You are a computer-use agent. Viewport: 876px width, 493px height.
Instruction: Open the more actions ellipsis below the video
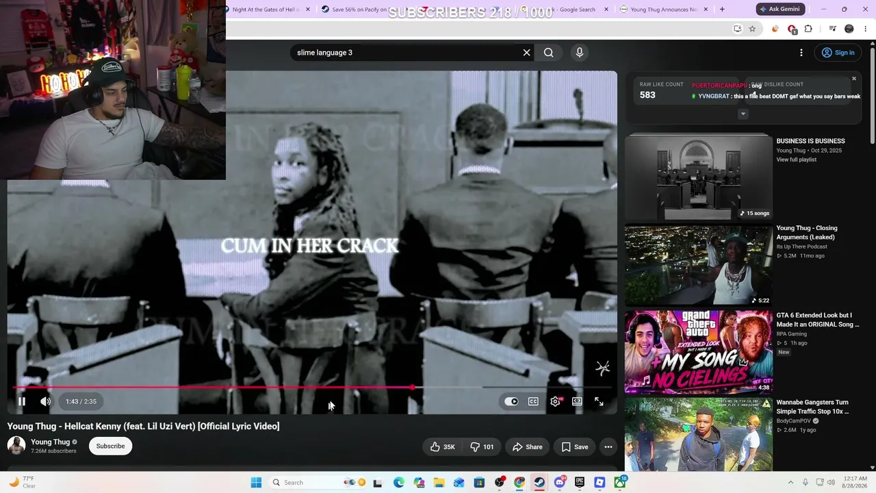point(608,447)
